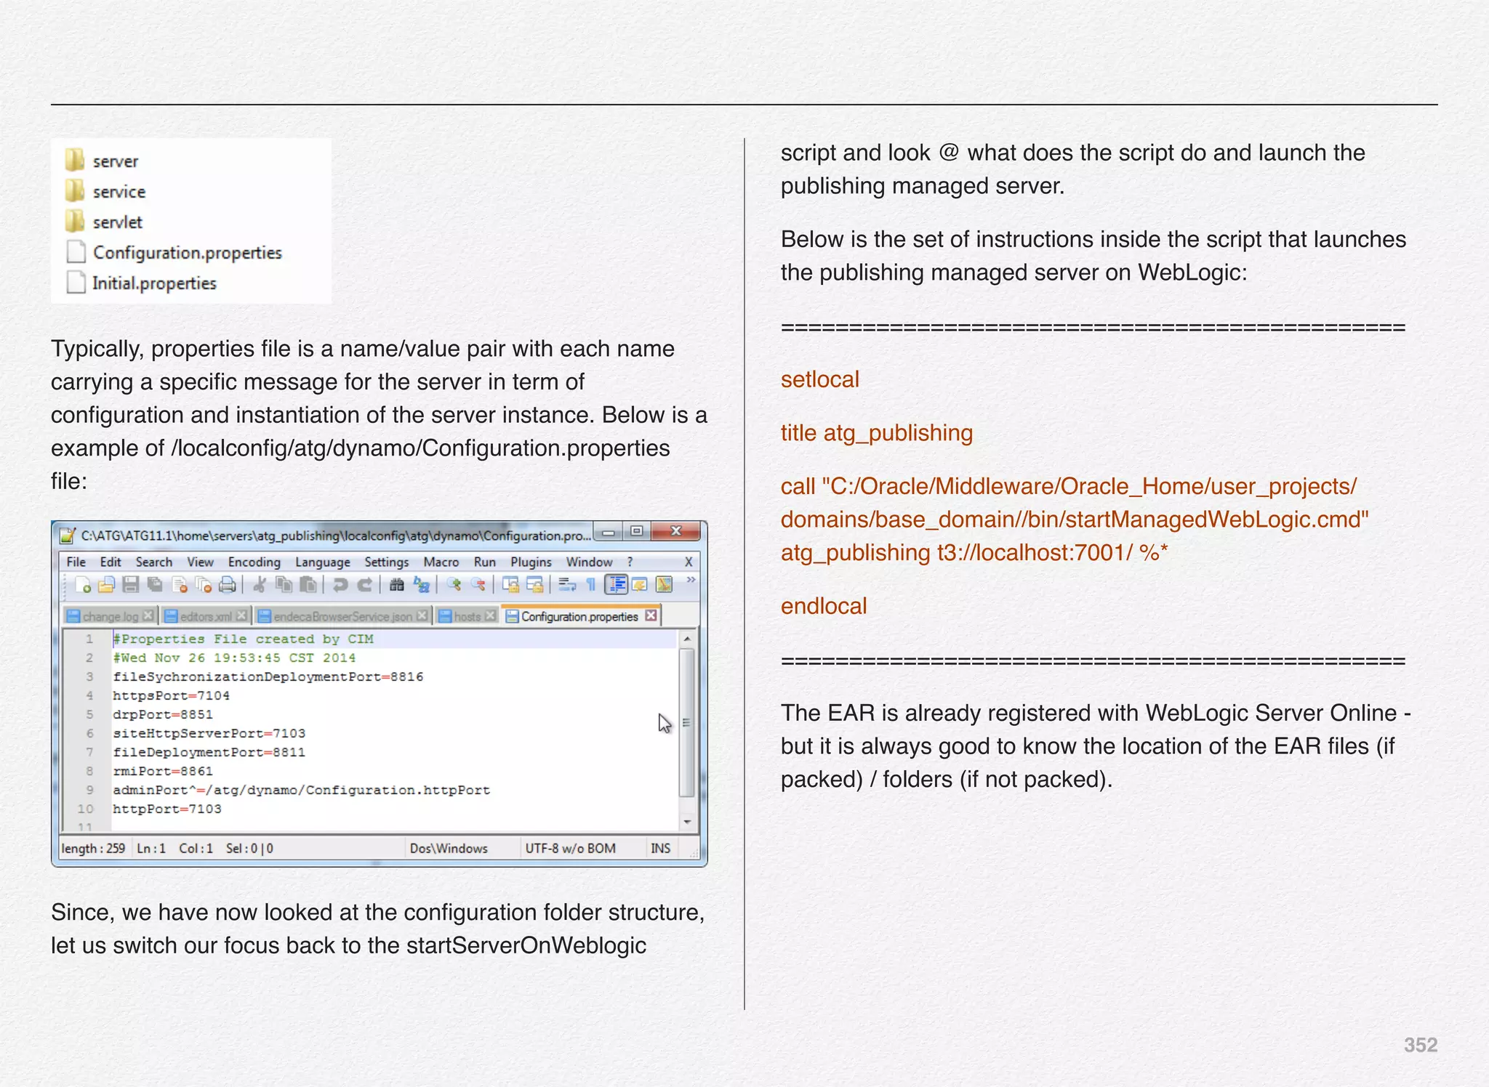Click the Close All documents icon

point(204,585)
